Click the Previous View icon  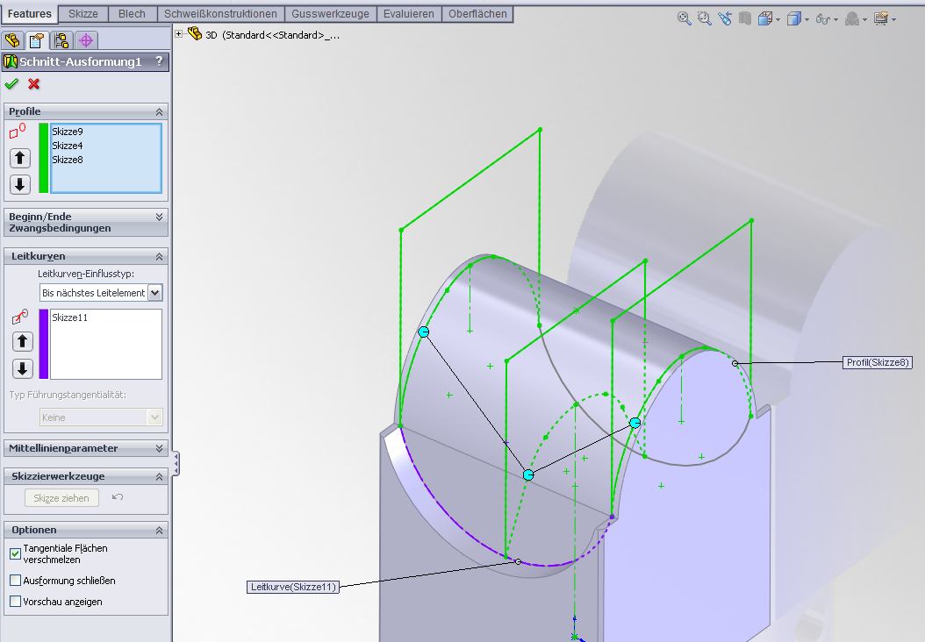point(724,18)
